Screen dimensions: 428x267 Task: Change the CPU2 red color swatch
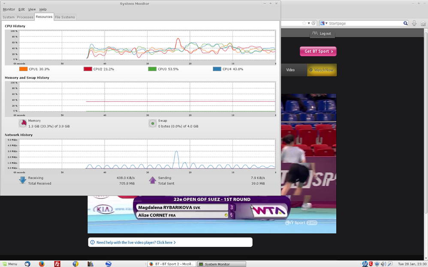[88, 69]
